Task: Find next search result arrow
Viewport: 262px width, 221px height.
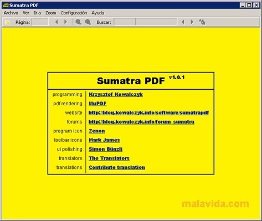Action: click(x=192, y=22)
